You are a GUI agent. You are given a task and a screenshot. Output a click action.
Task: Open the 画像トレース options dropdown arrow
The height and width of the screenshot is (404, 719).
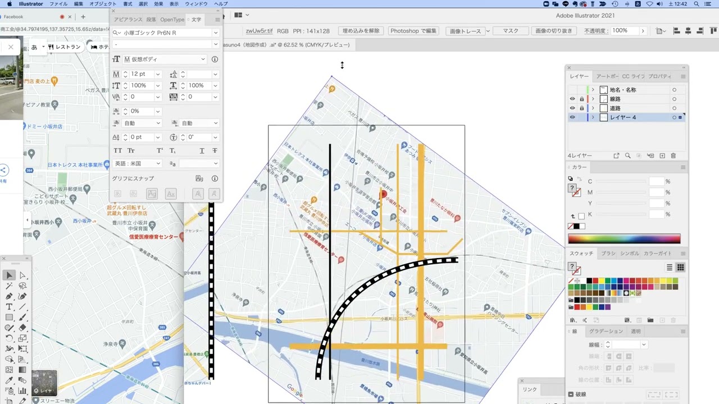(x=488, y=31)
